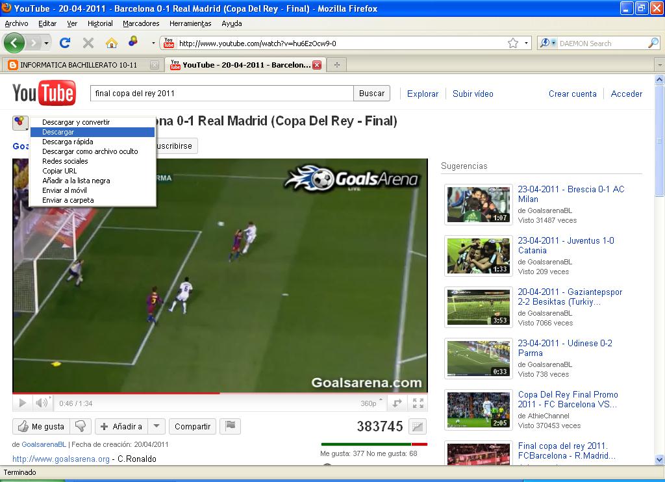This screenshot has height=482, width=665.
Task: Go back with the green back arrow
Action: 14,43
